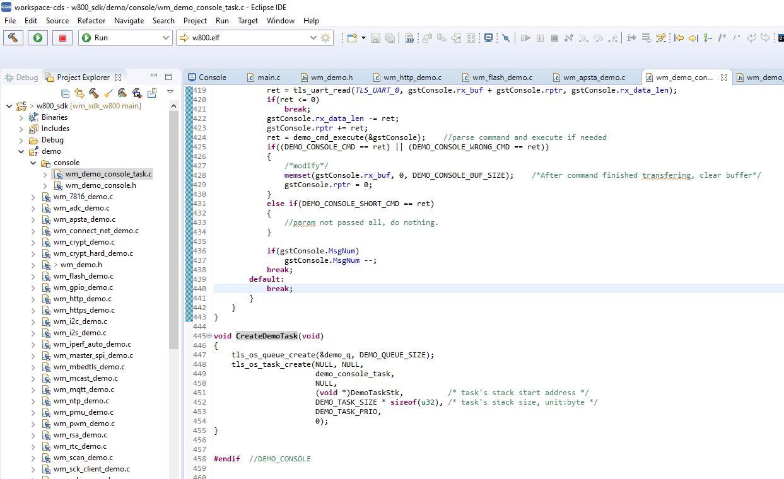Open the Navigate menu
The image size is (784, 479).
129,21
